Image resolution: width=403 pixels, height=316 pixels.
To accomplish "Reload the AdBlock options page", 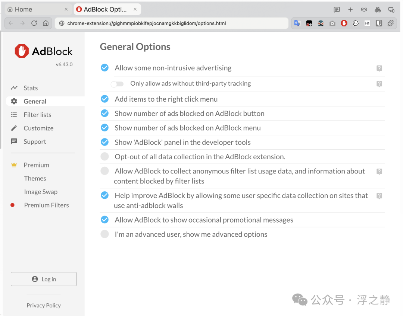I will 34,23.
